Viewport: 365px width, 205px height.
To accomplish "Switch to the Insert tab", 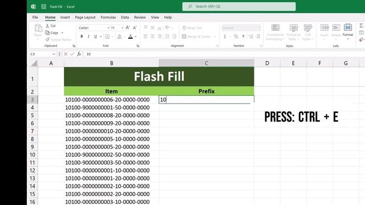I will click(65, 17).
